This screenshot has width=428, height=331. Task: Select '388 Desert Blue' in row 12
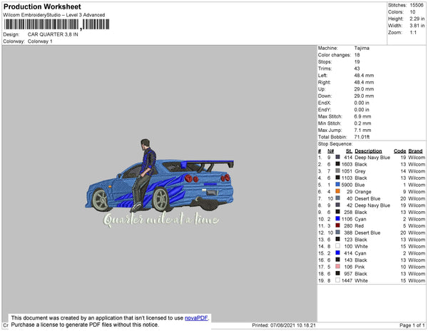point(362,233)
